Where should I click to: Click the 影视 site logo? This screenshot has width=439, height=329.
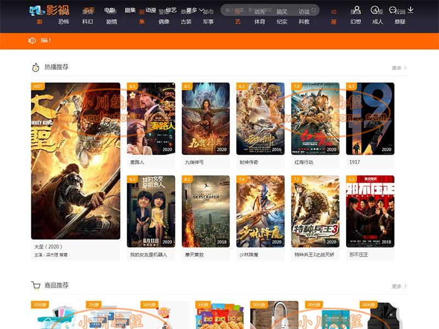pyautogui.click(x=49, y=10)
